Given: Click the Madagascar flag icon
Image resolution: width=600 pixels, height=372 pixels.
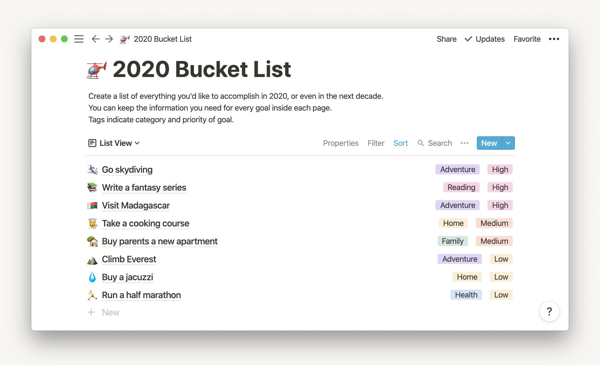Looking at the screenshot, I should 92,205.
